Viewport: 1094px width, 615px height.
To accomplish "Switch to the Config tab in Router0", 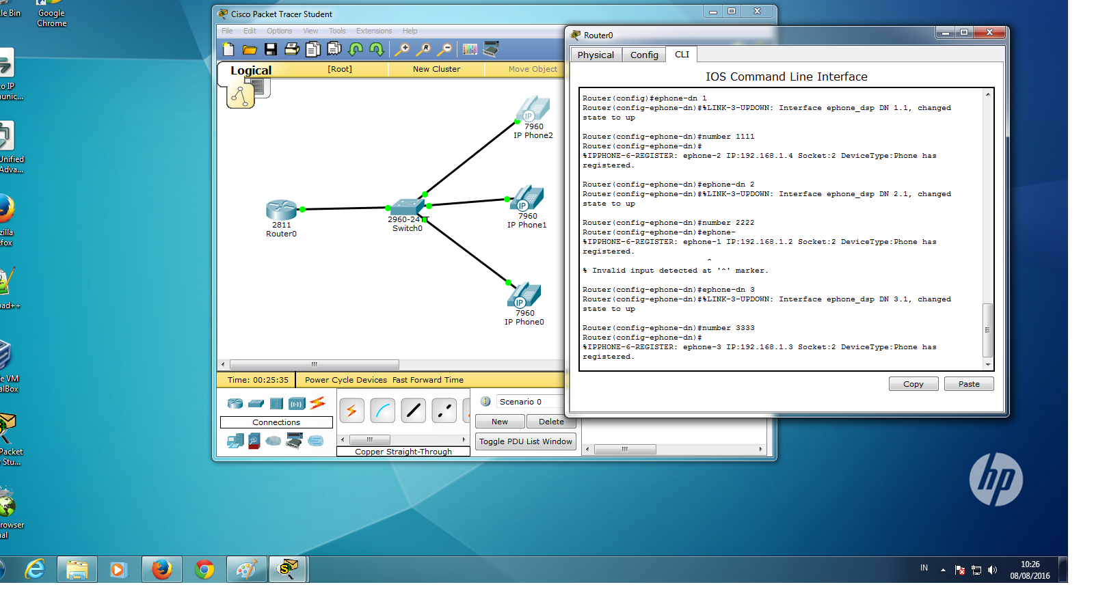I will (644, 55).
